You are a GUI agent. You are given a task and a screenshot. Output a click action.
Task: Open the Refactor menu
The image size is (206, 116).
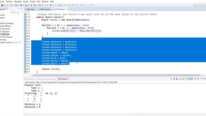9,1
